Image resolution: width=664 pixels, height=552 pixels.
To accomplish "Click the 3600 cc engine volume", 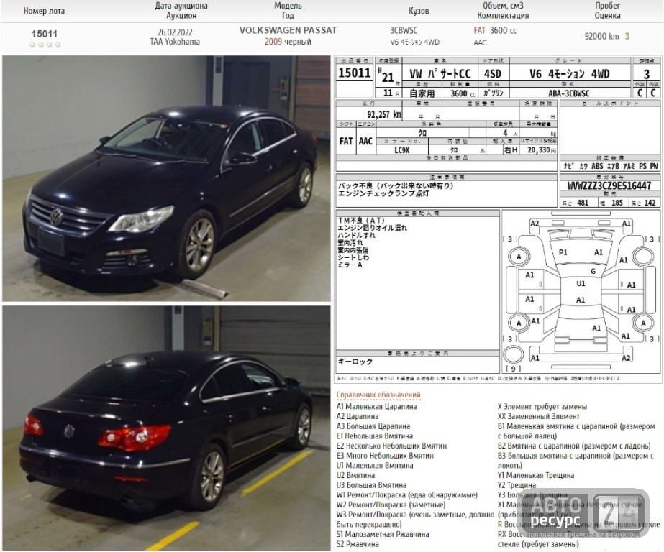I will [503, 30].
